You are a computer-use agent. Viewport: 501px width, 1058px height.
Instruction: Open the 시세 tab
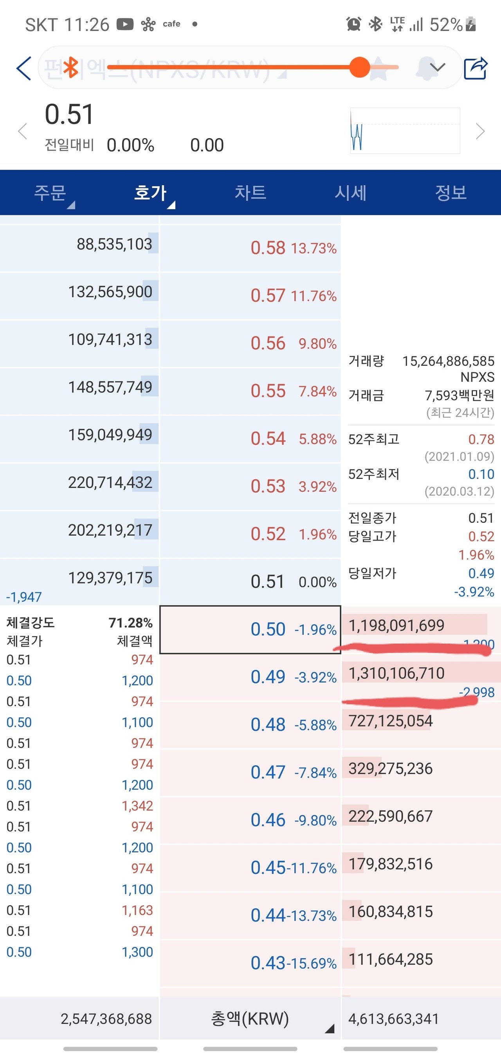click(352, 193)
